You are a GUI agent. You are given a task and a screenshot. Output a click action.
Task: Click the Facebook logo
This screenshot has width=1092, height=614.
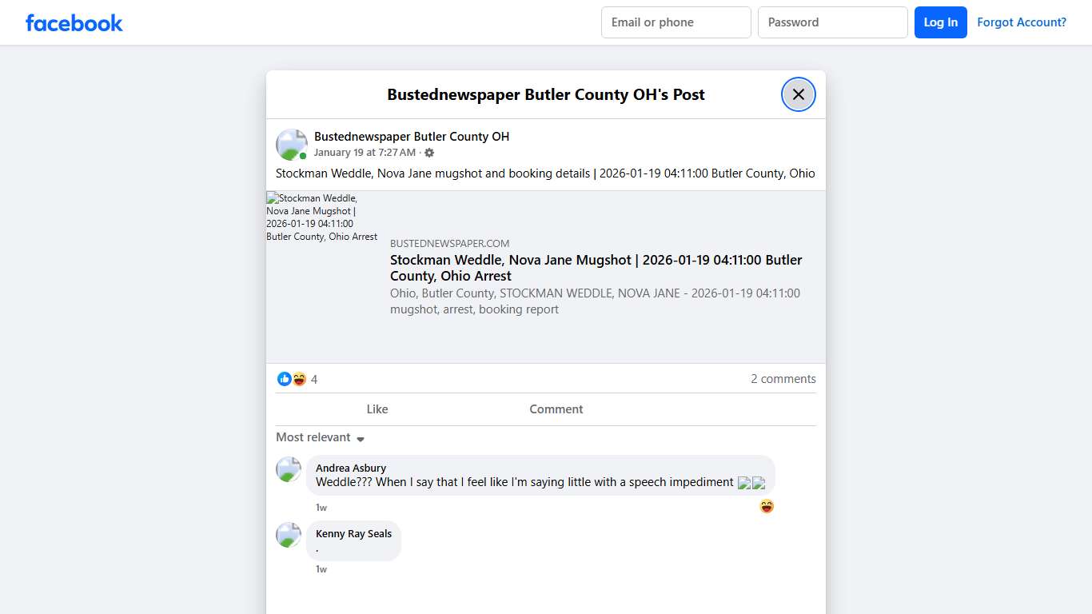74,22
